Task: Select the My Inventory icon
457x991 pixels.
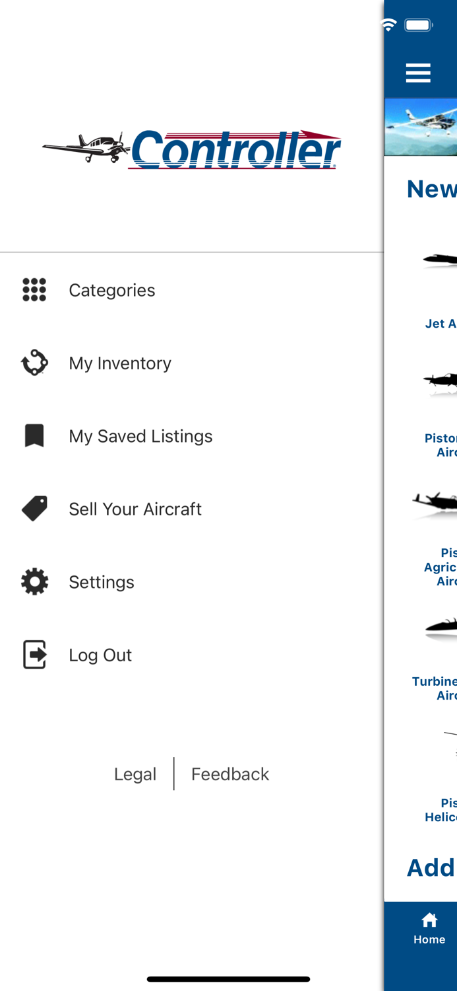Action: click(34, 363)
